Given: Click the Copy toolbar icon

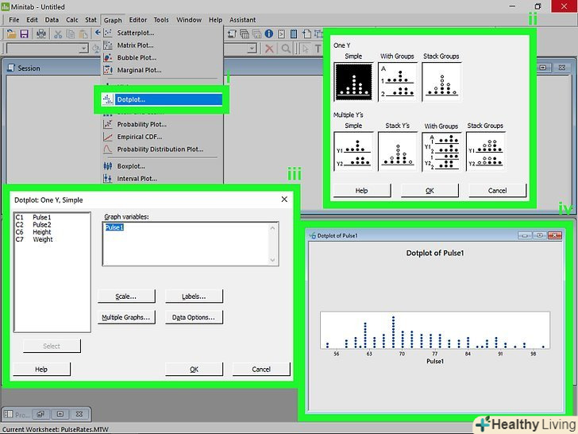Looking at the screenshot, I should tap(71, 34).
